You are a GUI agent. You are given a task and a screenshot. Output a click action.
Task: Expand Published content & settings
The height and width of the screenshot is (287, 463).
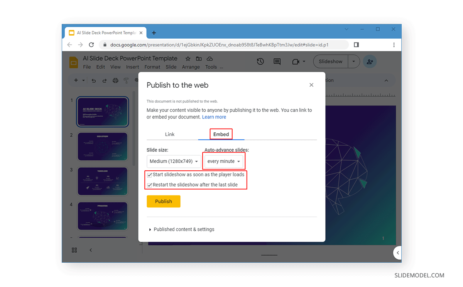[x=181, y=229]
